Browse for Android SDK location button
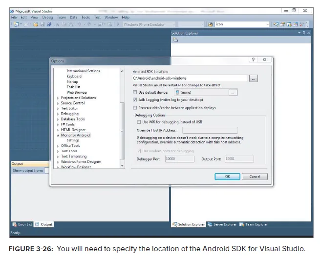 [254, 79]
